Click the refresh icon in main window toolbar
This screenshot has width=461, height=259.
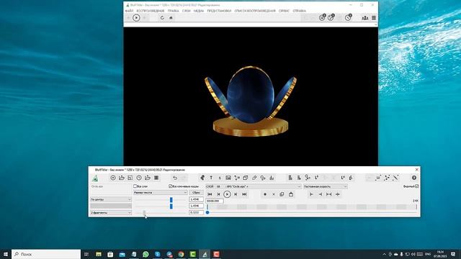(162, 17)
